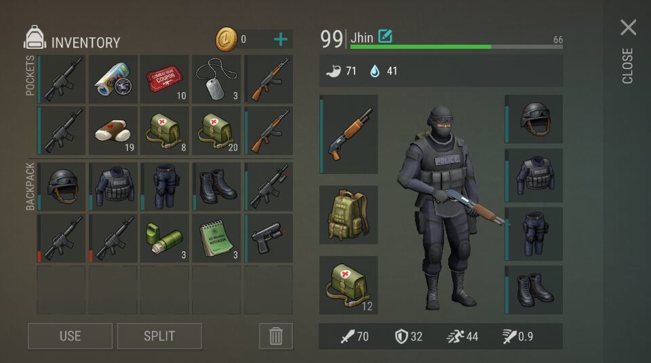Select the equipped tactical helmet slot
The height and width of the screenshot is (363, 651).
(534, 119)
